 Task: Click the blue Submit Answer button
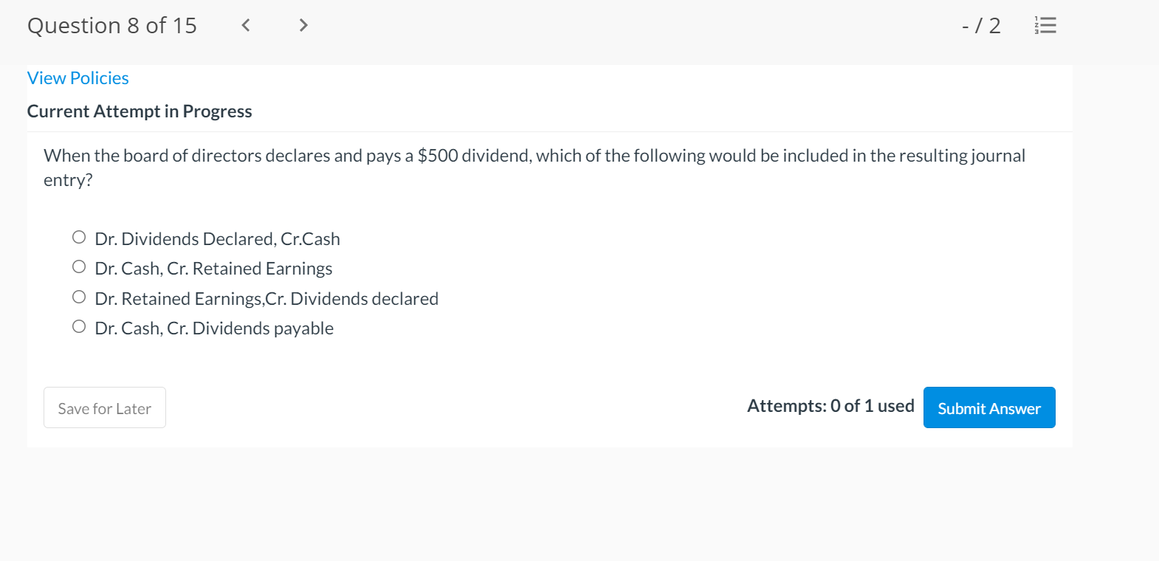pyautogui.click(x=989, y=407)
